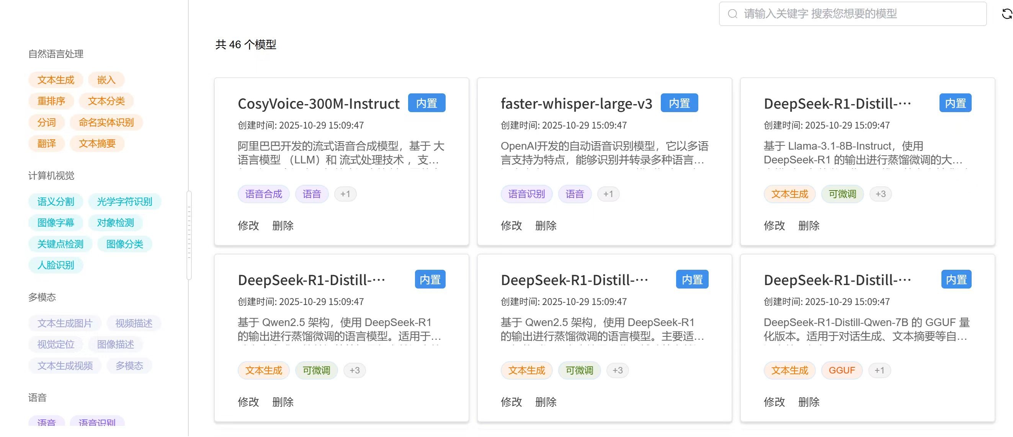Click 删除 on the GGUF DeepSeek card
The width and height of the screenshot is (1013, 437).
(x=809, y=402)
